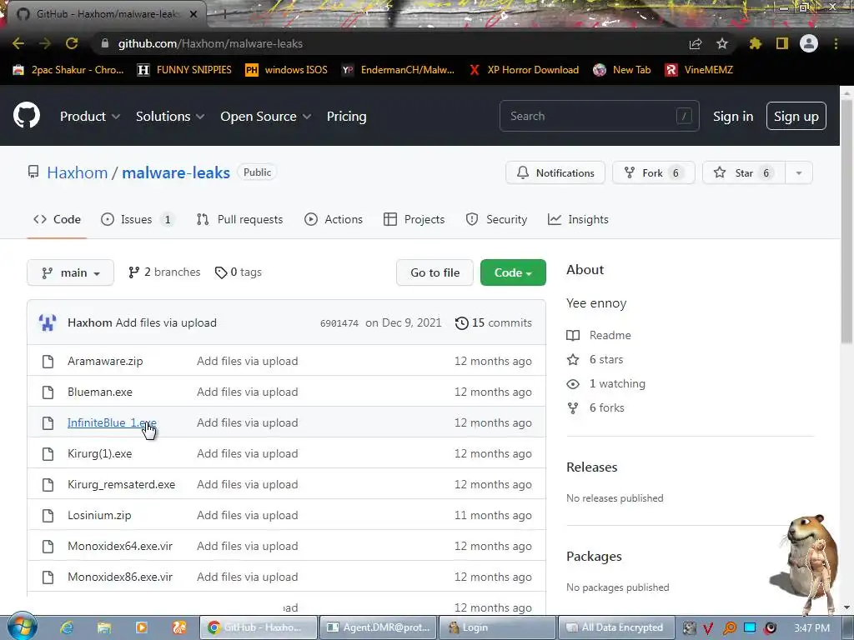Click commit hash 6901474
Image resolution: width=854 pixels, height=640 pixels.
tap(339, 323)
